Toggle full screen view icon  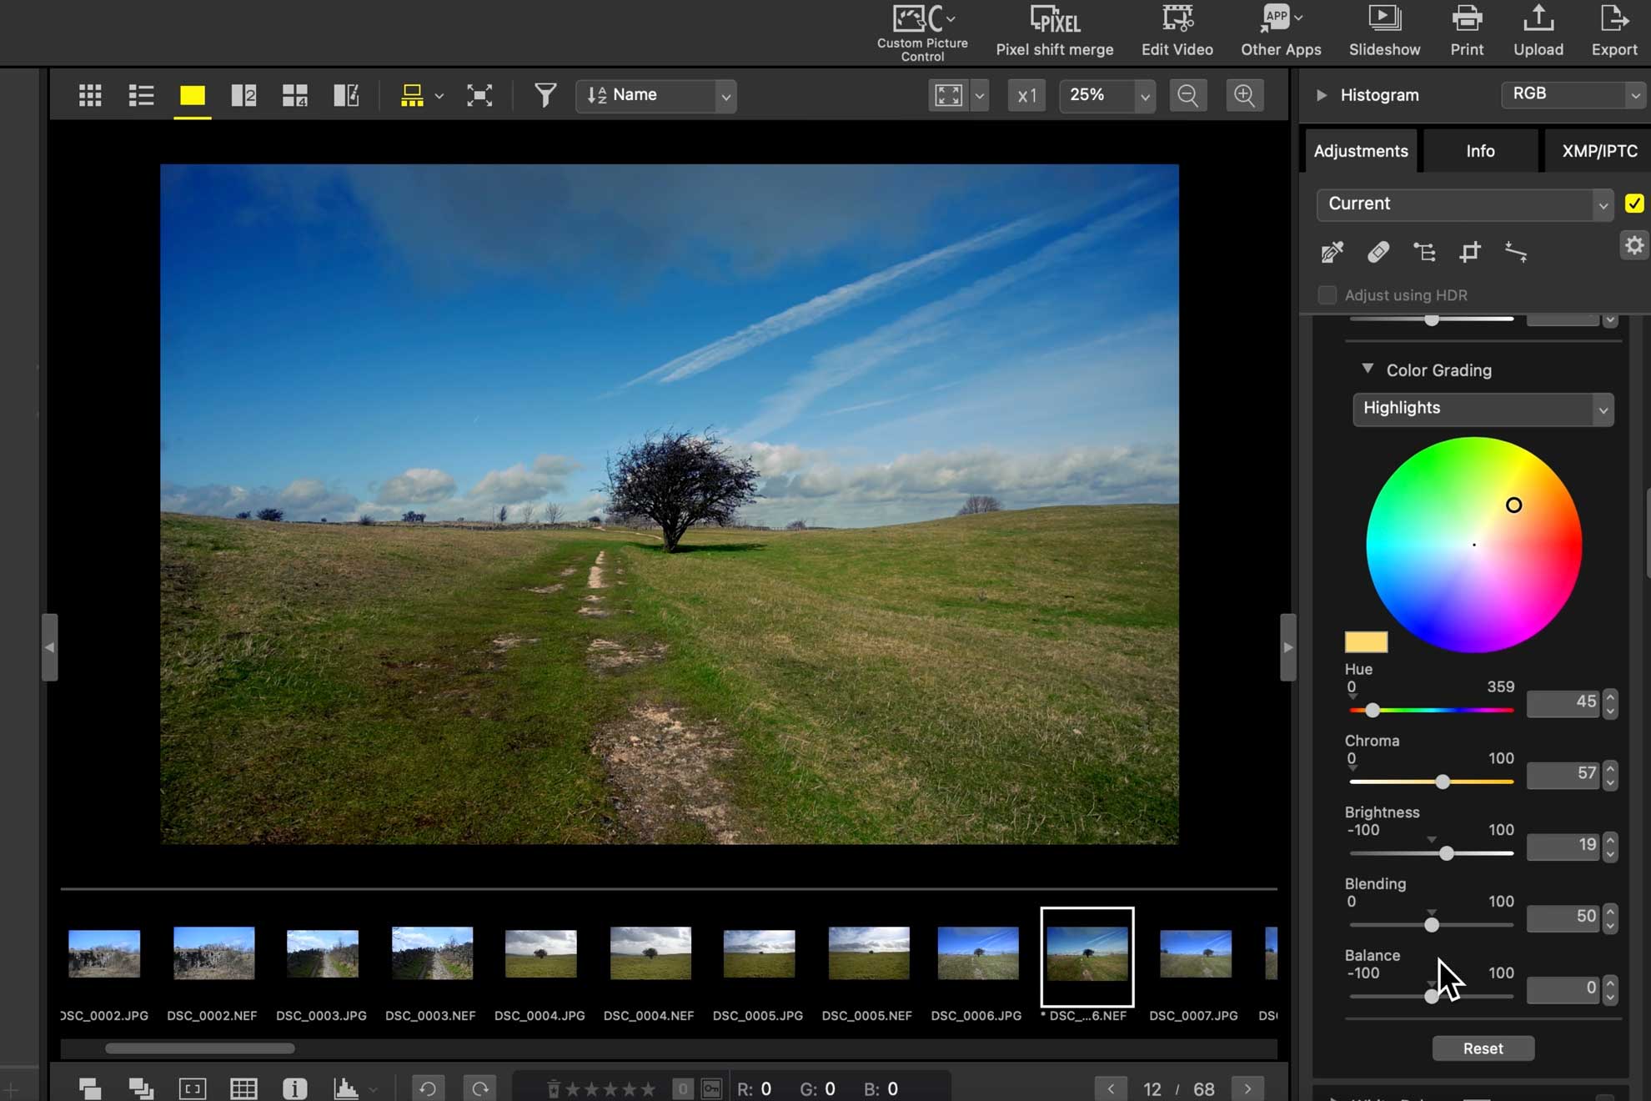click(x=479, y=95)
